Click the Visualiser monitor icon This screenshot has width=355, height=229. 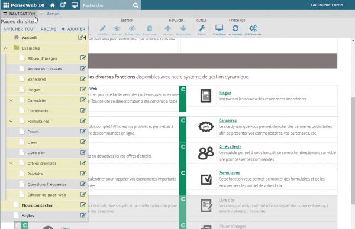click(x=219, y=30)
